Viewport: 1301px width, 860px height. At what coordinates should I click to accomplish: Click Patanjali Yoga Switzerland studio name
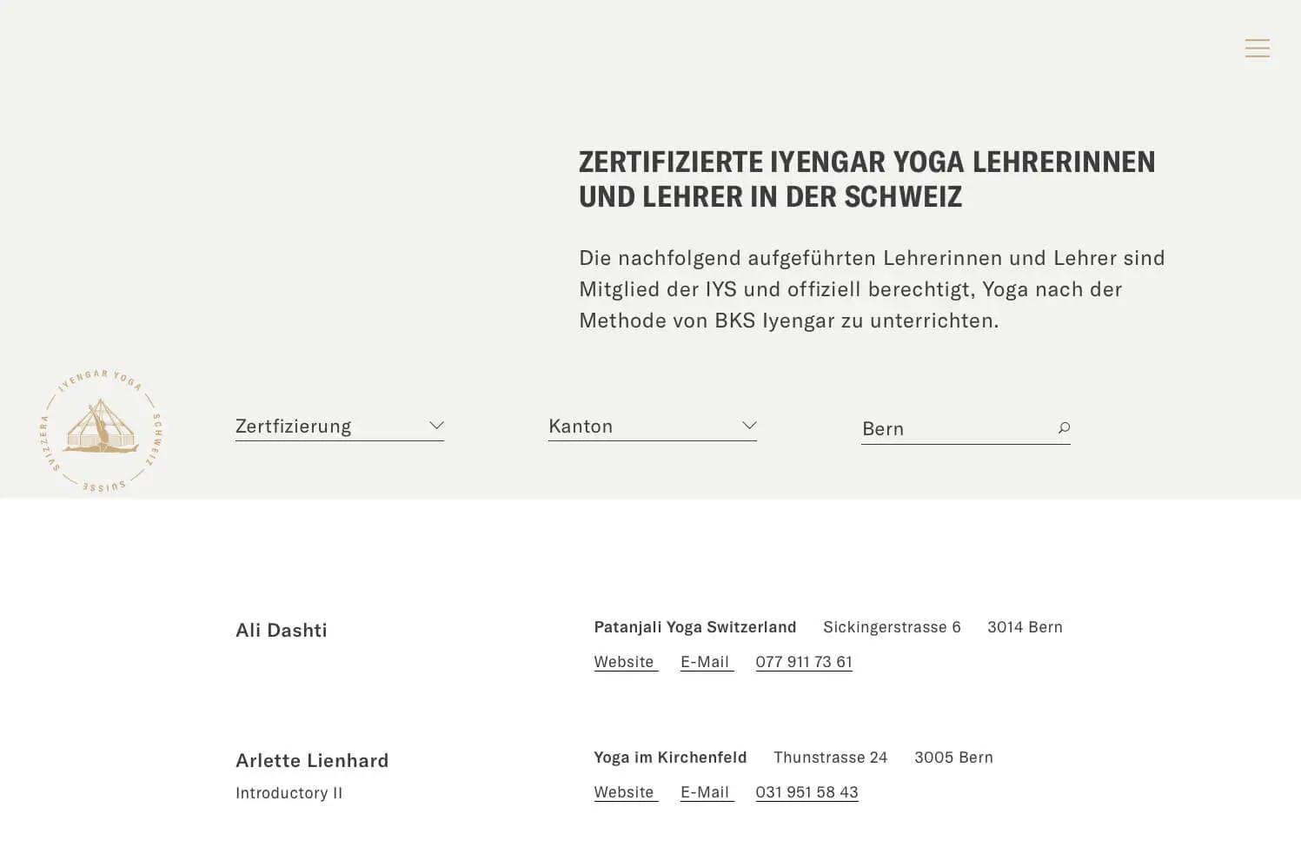(x=695, y=627)
